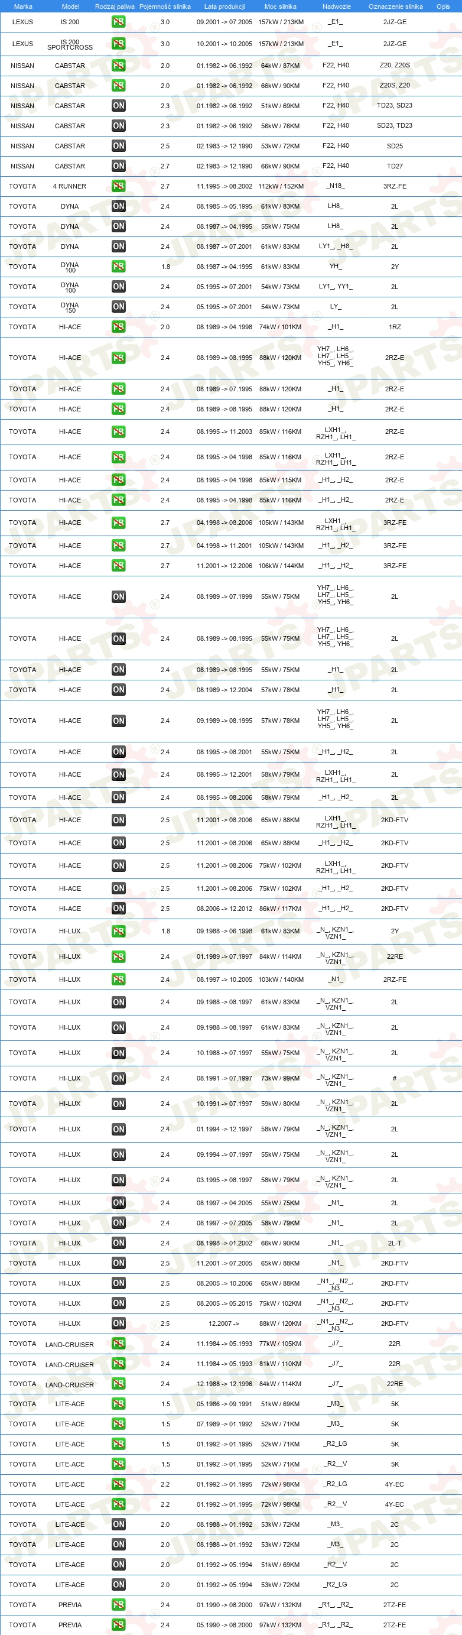Click the Lata produkcji column header
462x1635 pixels.
(x=225, y=7)
